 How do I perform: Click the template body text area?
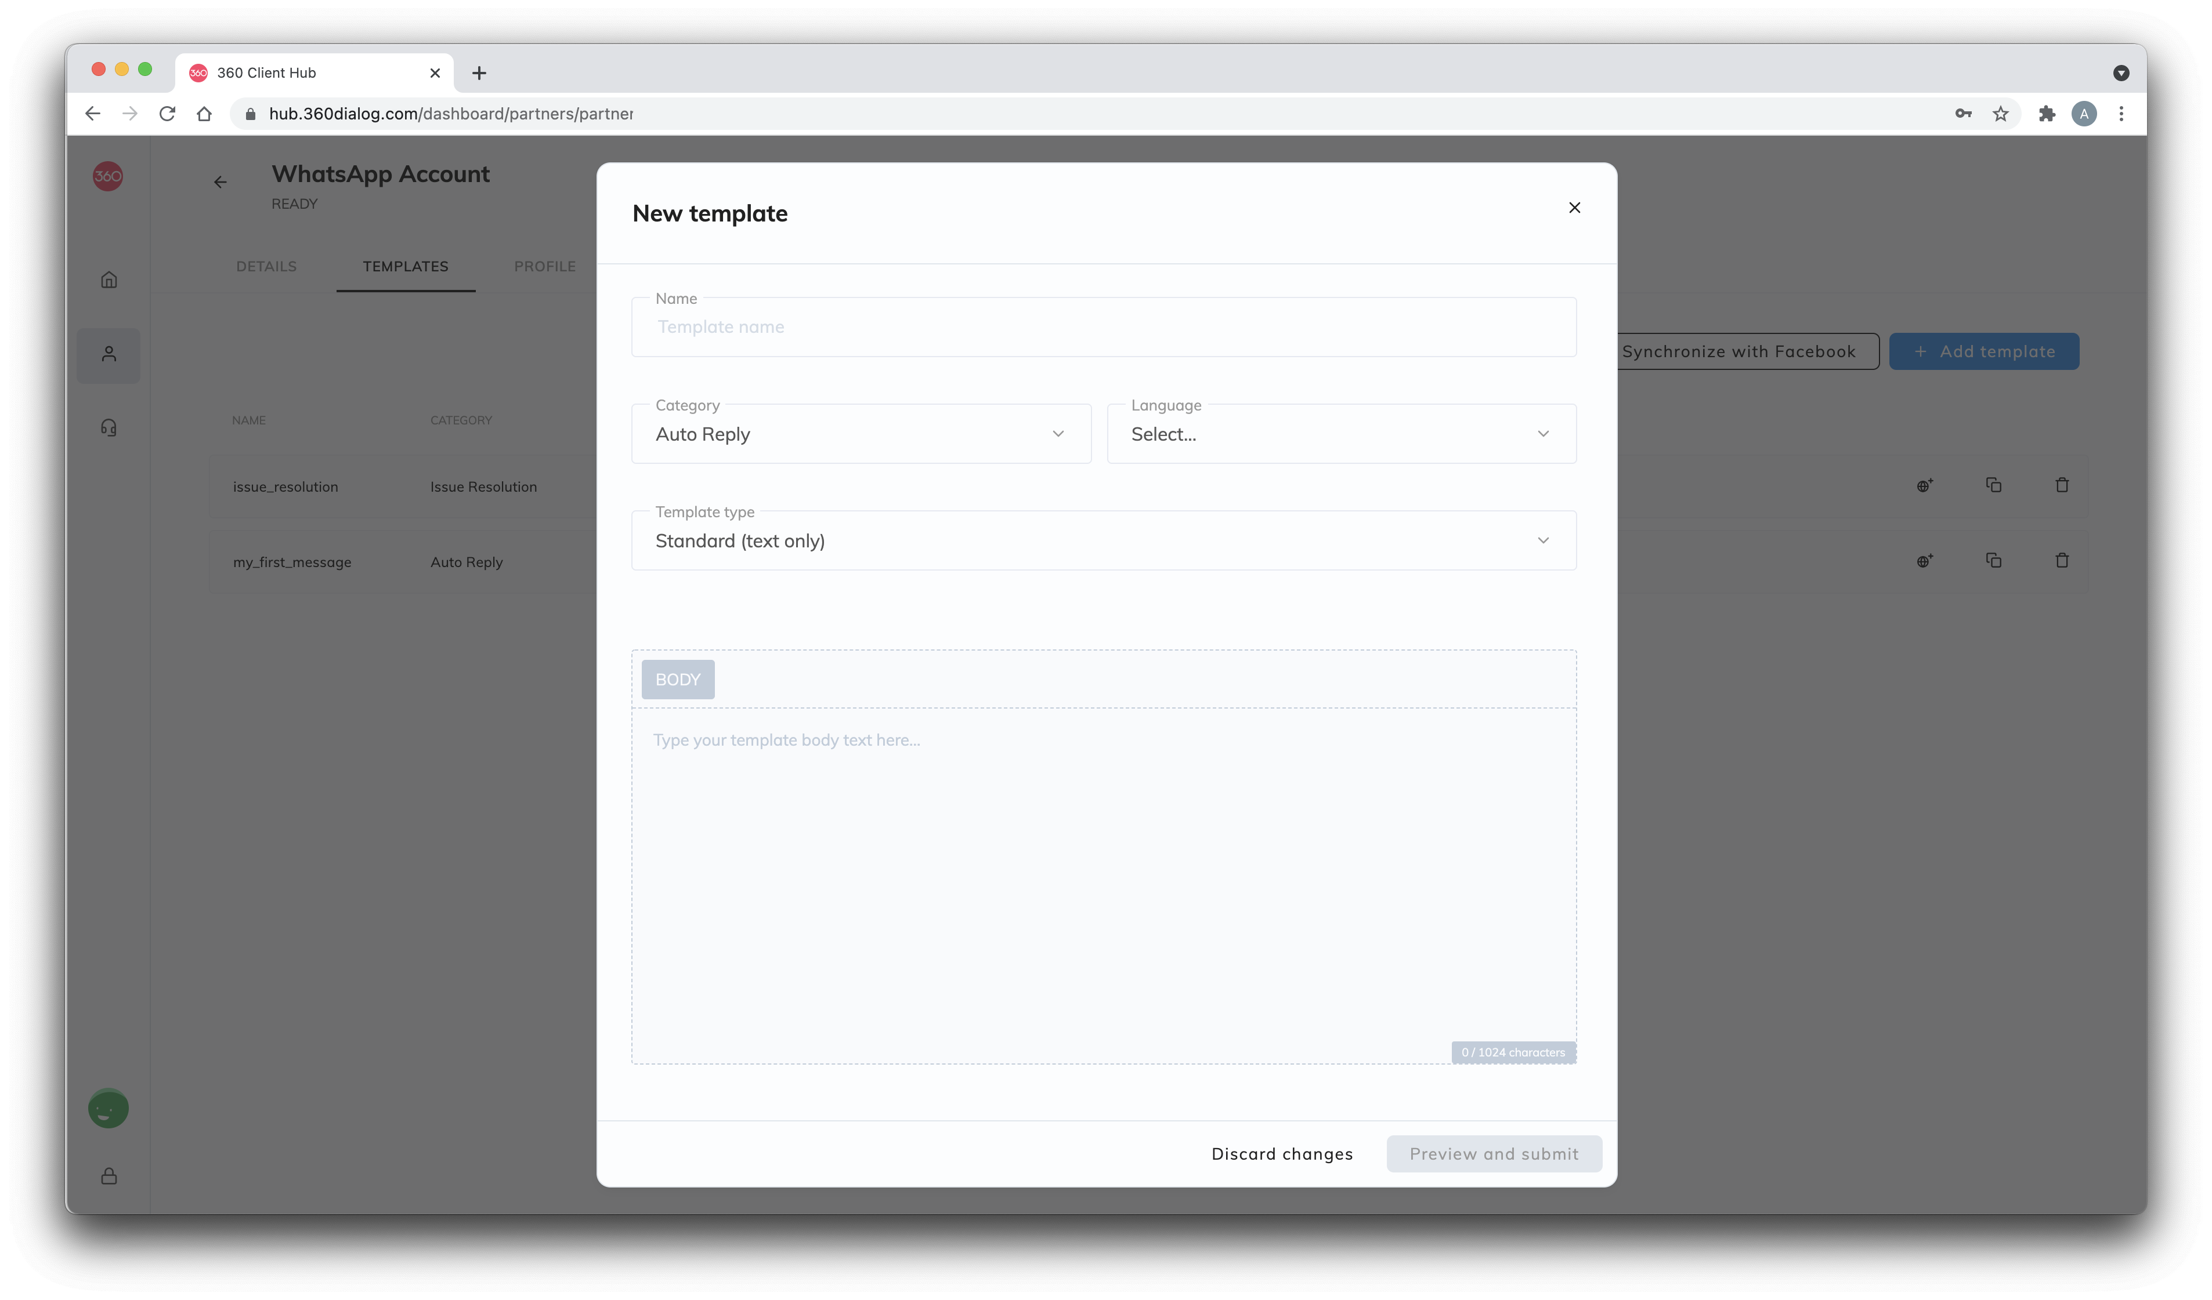pyautogui.click(x=1103, y=886)
